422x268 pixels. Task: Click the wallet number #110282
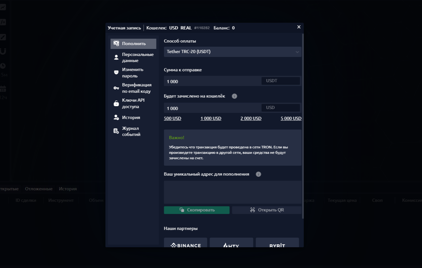pyautogui.click(x=202, y=28)
